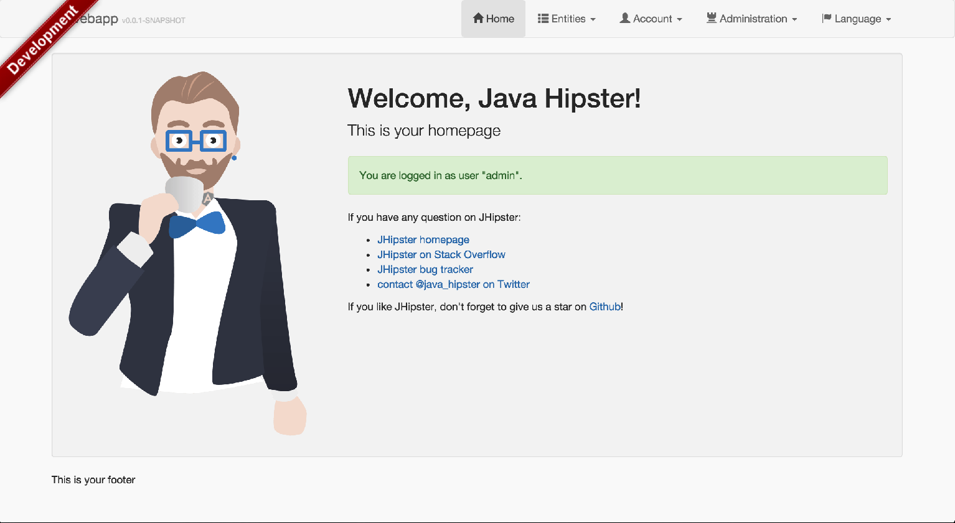Screen dimensions: 955x523
Task: Expand the Account dropdown caret
Action: (x=680, y=19)
